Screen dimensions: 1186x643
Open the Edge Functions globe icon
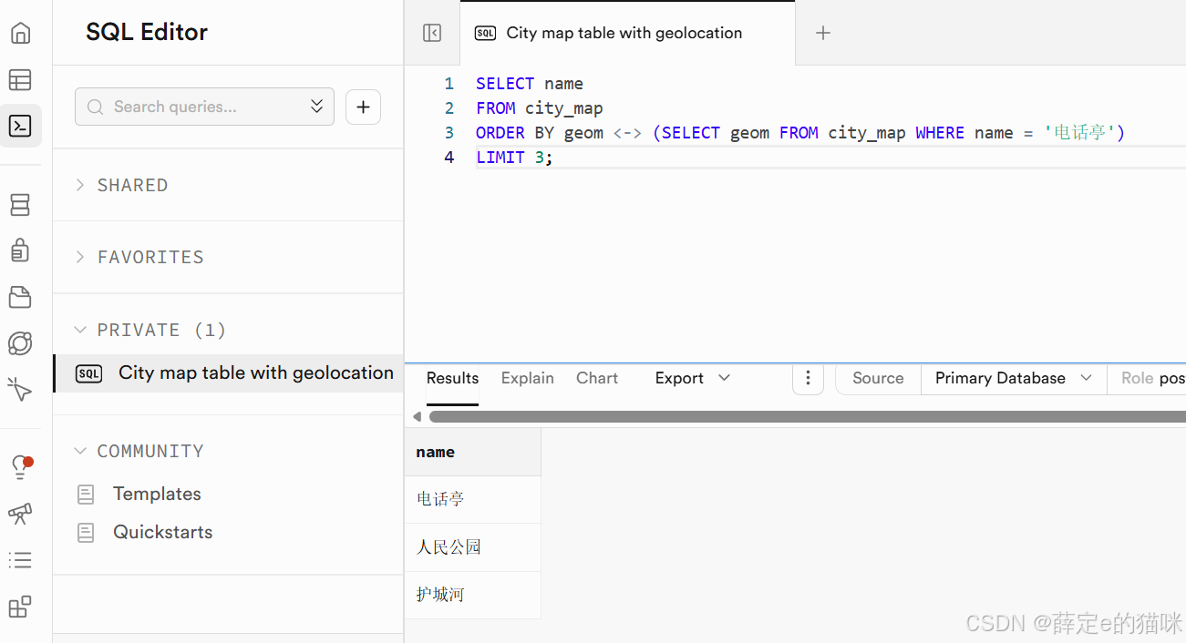click(x=20, y=343)
